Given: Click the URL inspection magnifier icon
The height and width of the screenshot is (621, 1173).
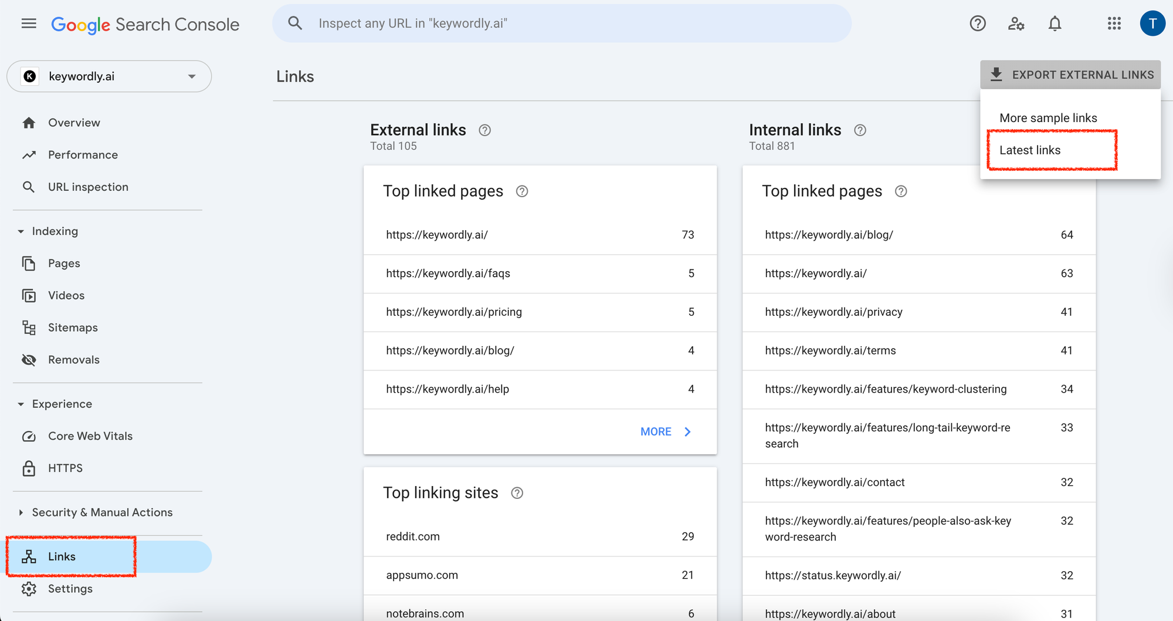Looking at the screenshot, I should coord(29,187).
